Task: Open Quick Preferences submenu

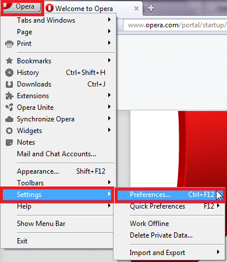Action: click(x=170, y=206)
